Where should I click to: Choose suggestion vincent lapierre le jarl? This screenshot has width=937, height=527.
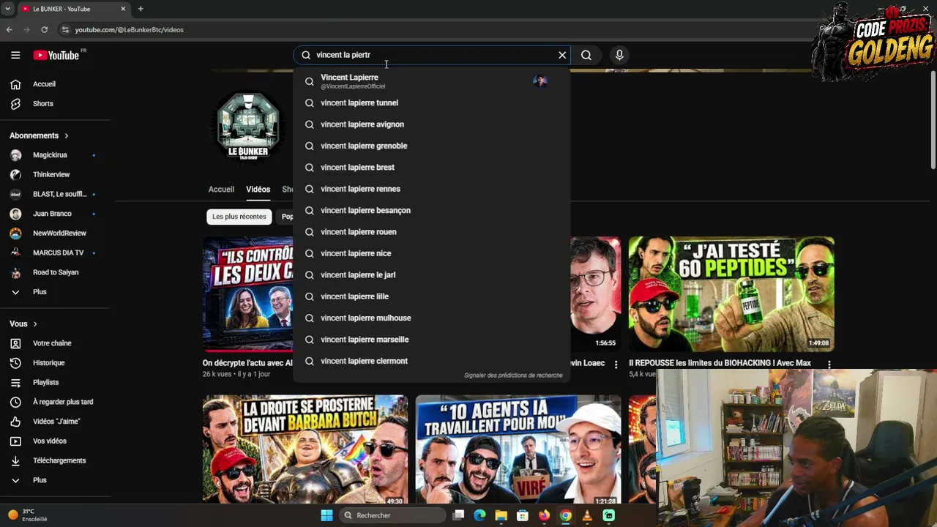pyautogui.click(x=432, y=275)
